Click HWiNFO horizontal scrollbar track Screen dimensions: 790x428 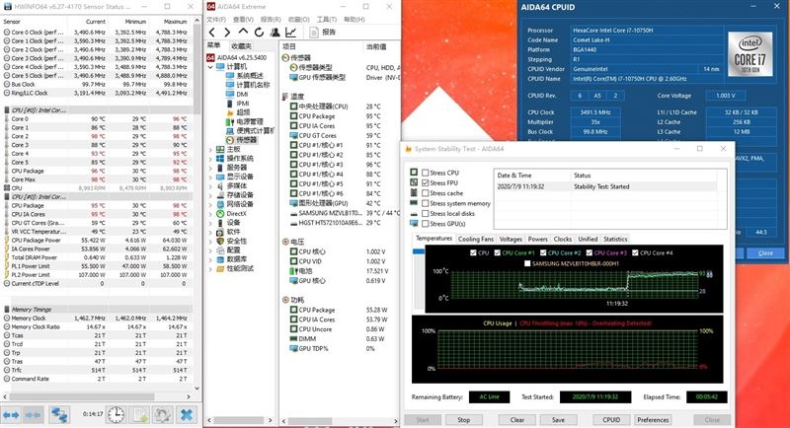click(x=96, y=396)
